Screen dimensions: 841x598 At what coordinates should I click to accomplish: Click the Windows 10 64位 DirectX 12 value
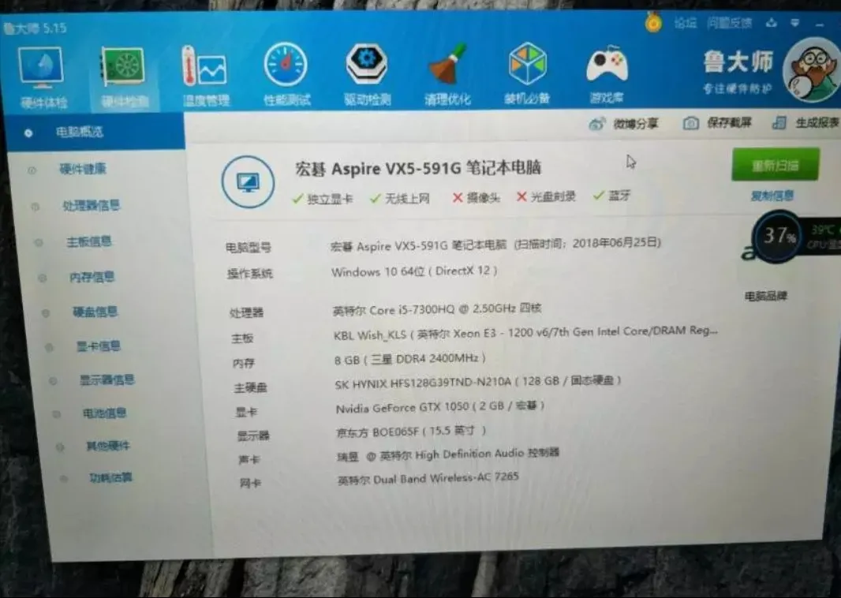(x=414, y=271)
